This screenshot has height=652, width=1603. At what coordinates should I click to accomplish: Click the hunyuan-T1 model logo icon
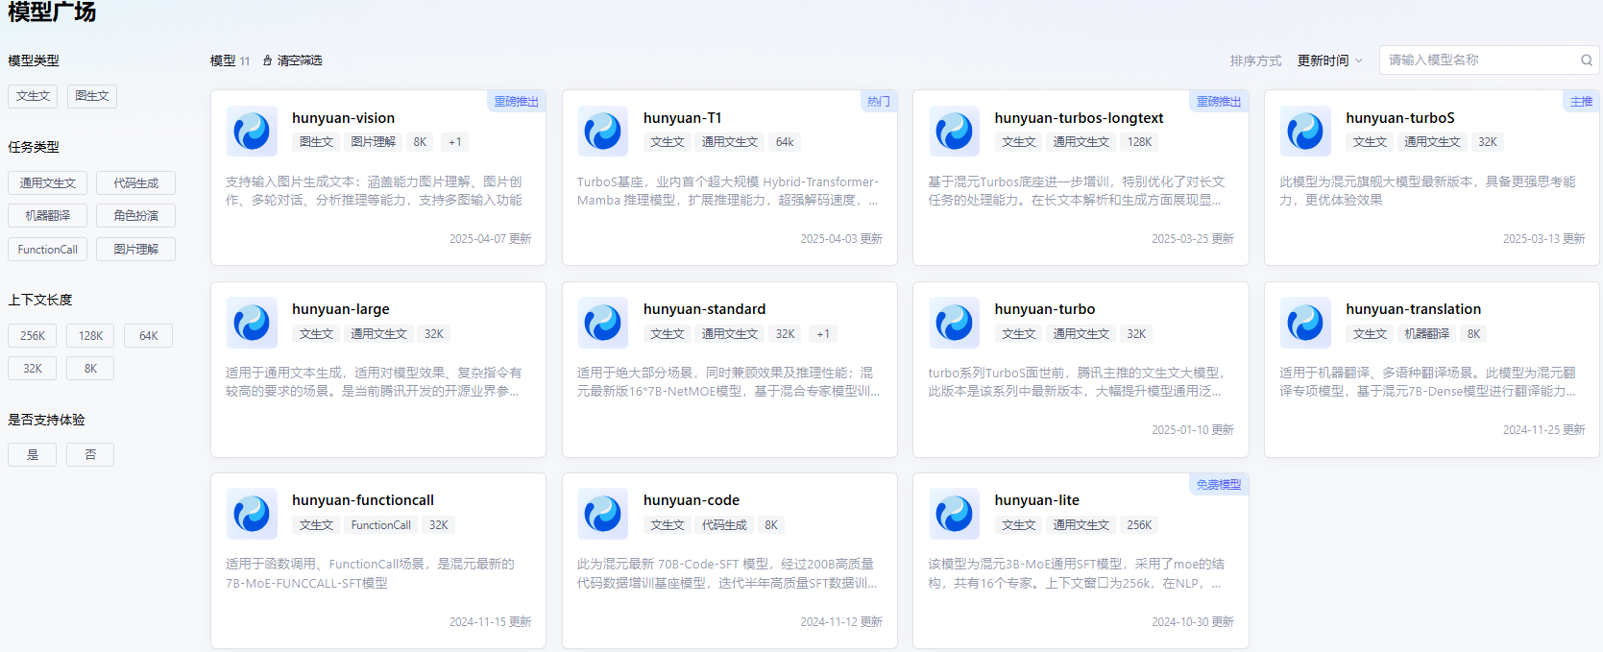pos(603,131)
